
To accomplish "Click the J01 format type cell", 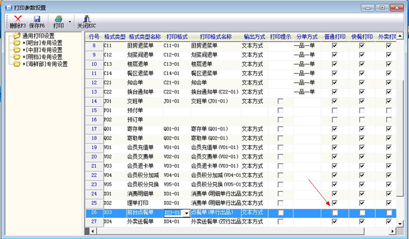I will click(115, 101).
